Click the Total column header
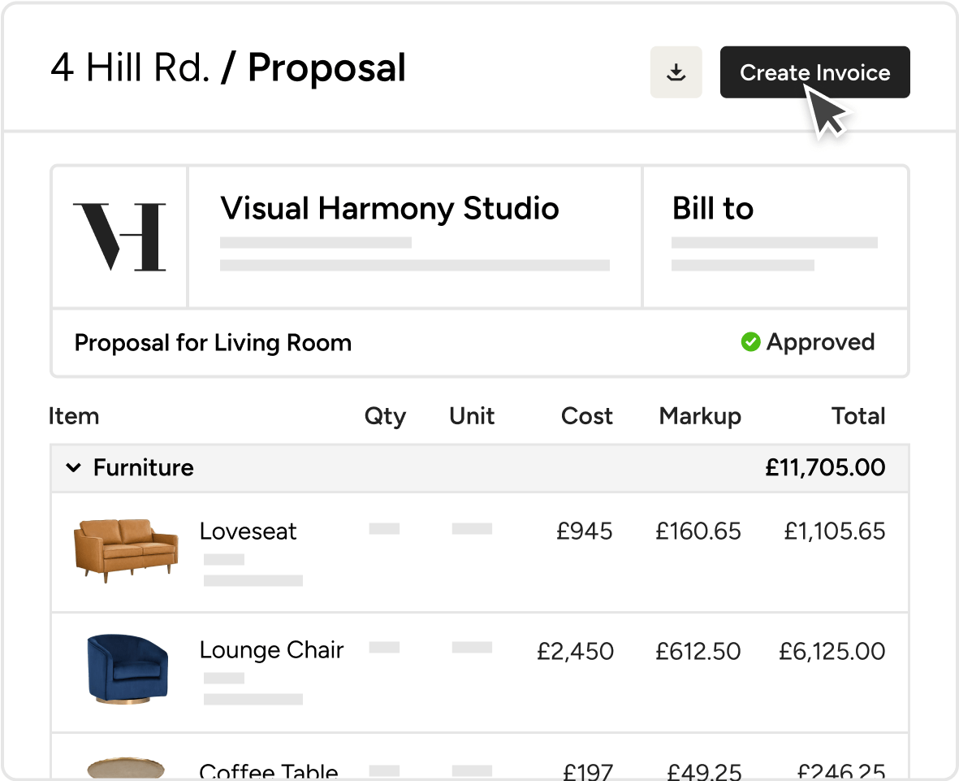Screen dimensions: 959x781 [x=858, y=416]
